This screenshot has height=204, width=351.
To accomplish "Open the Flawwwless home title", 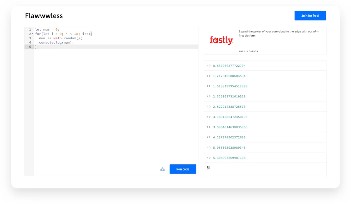I will click(x=44, y=16).
